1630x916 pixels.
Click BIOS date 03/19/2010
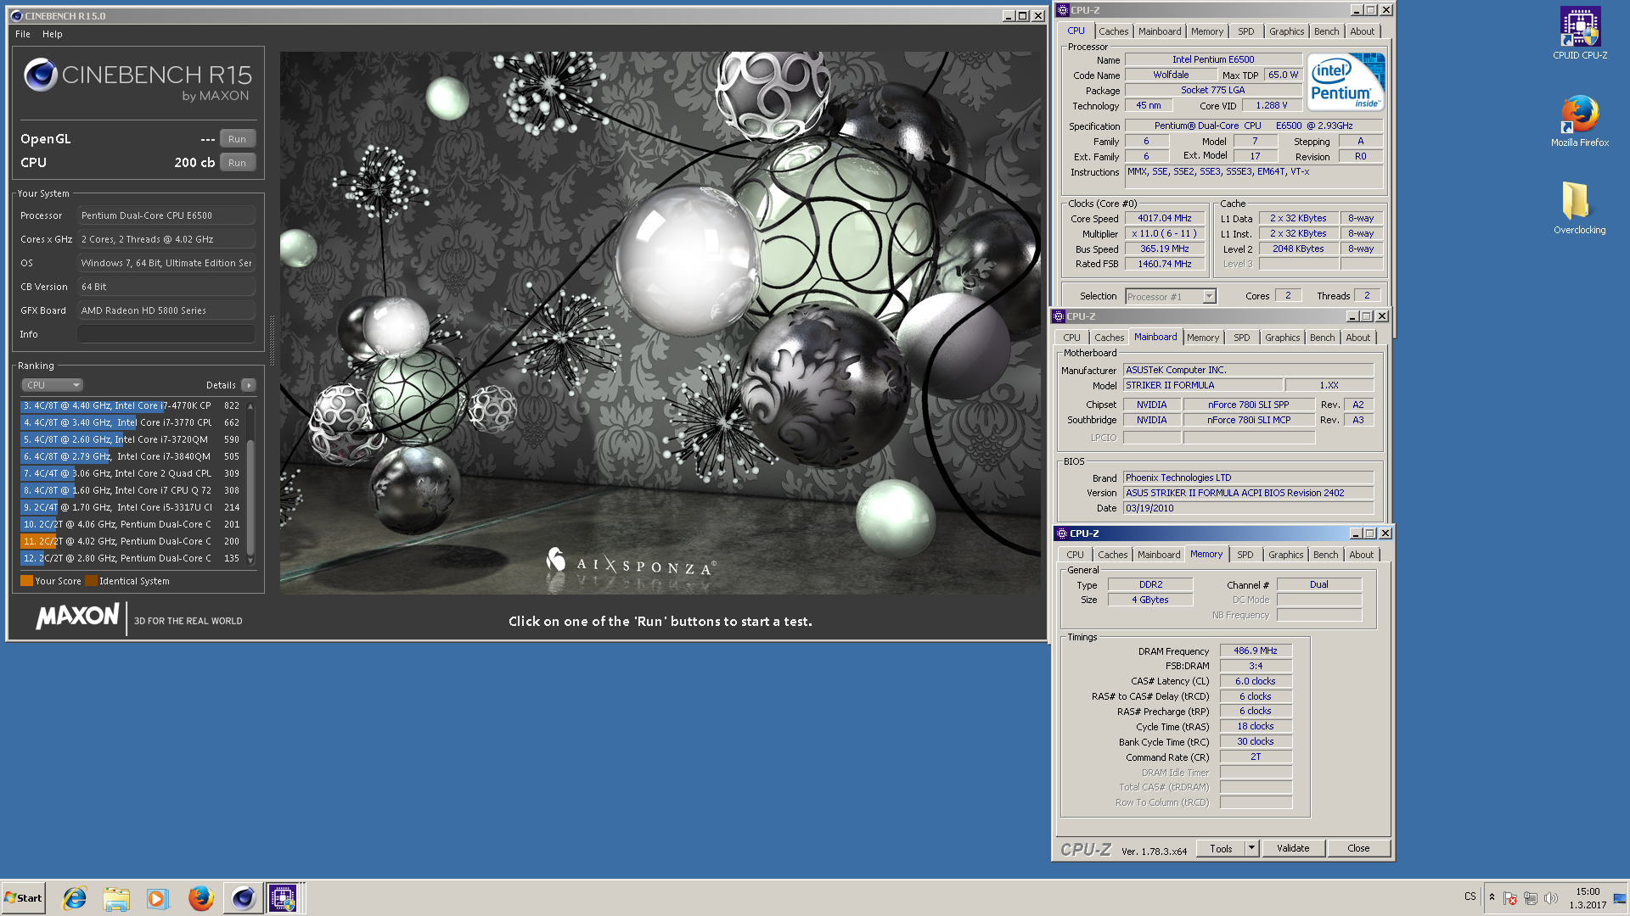point(1248,509)
